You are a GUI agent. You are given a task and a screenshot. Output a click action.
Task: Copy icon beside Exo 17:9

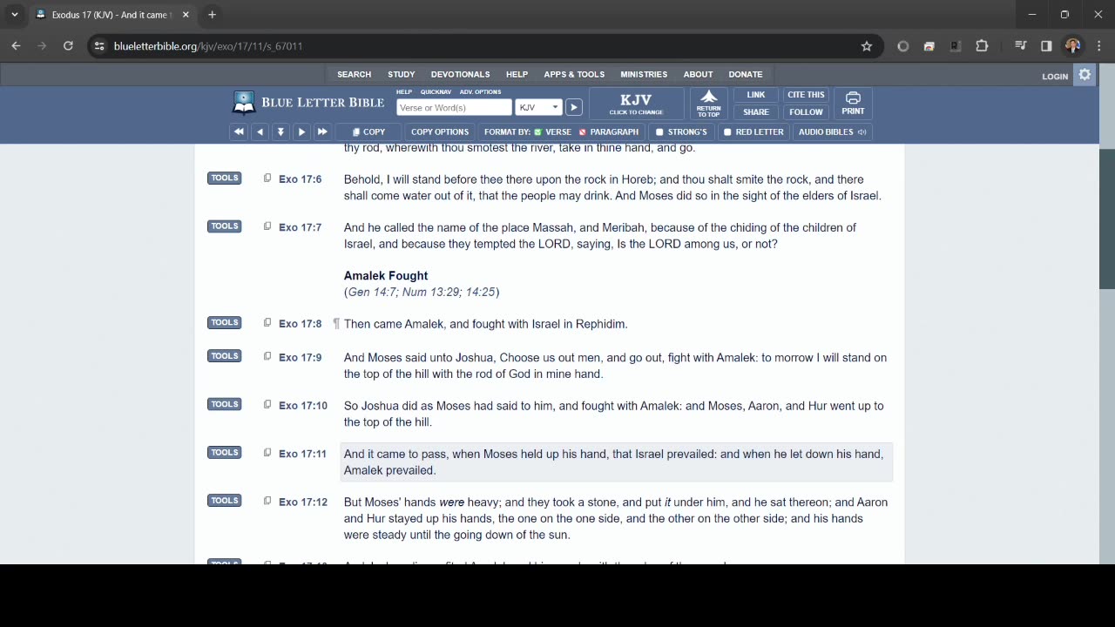pyautogui.click(x=267, y=356)
